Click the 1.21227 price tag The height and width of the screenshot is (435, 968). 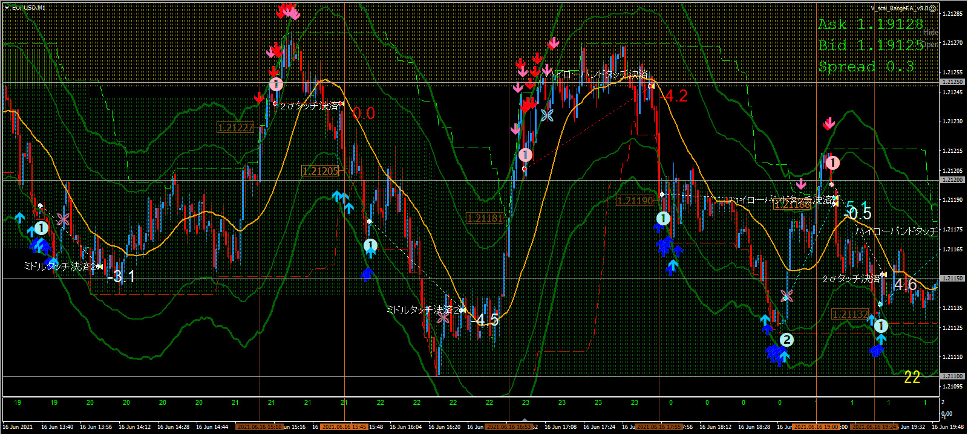tap(236, 127)
